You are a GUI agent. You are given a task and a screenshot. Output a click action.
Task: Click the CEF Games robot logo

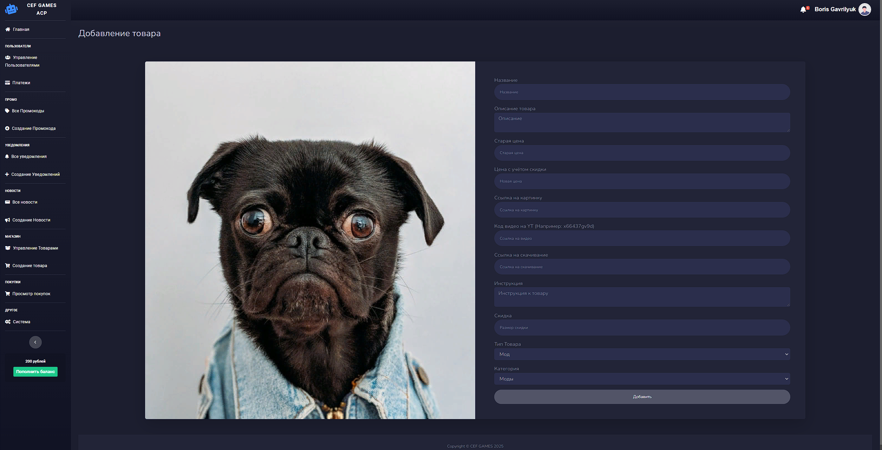coord(11,9)
